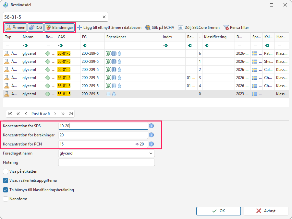The image size is (292, 219).
Task: Sort by the Egenskaper column header
Action: tap(133, 37)
